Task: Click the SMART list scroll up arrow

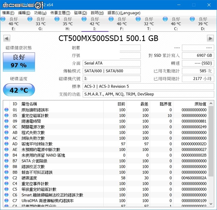Action: (211, 103)
